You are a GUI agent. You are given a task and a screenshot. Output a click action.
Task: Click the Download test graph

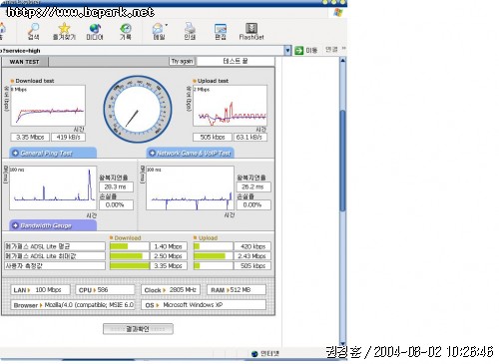tap(48, 106)
